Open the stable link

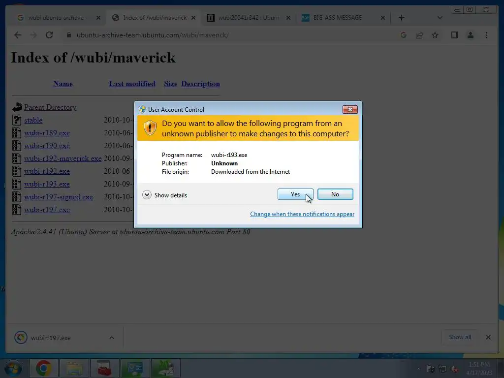(x=33, y=120)
